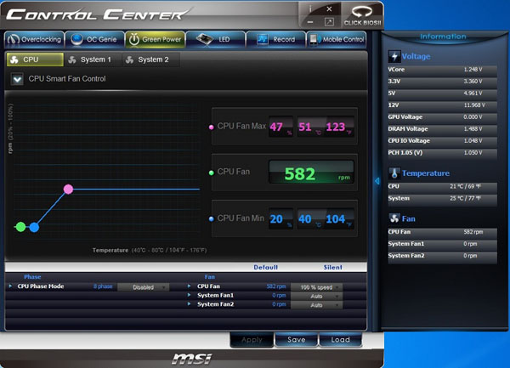510x368 pixels.
Task: Click the Mobile Control phone icon
Action: pyautogui.click(x=314, y=39)
